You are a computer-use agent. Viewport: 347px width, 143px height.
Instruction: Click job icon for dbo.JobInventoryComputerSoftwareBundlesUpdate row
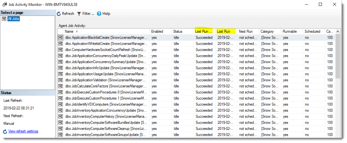[x=60, y=122]
